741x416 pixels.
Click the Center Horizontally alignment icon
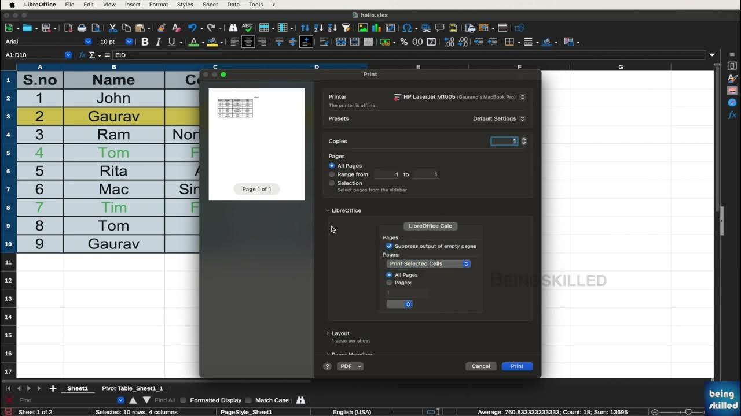pyautogui.click(x=248, y=42)
